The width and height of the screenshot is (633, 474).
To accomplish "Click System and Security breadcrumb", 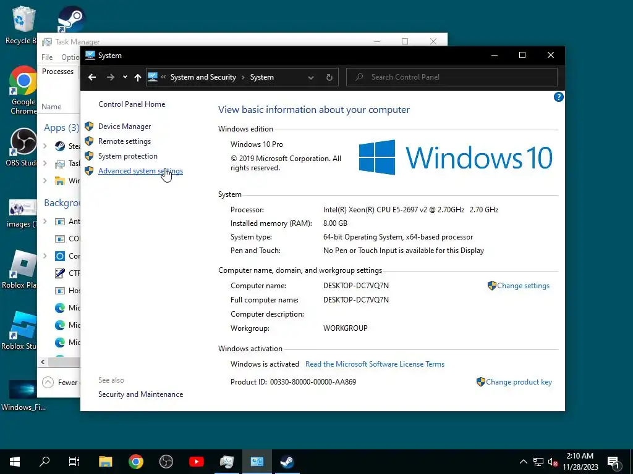I will (203, 77).
